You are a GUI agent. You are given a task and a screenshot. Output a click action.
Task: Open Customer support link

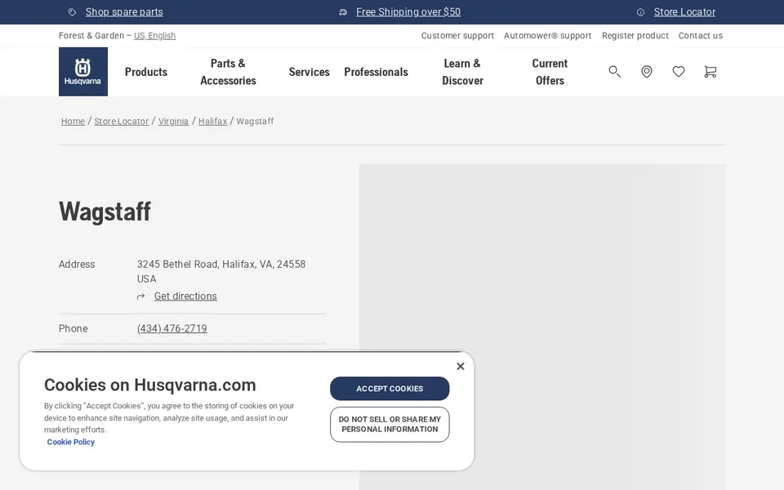pyautogui.click(x=457, y=35)
